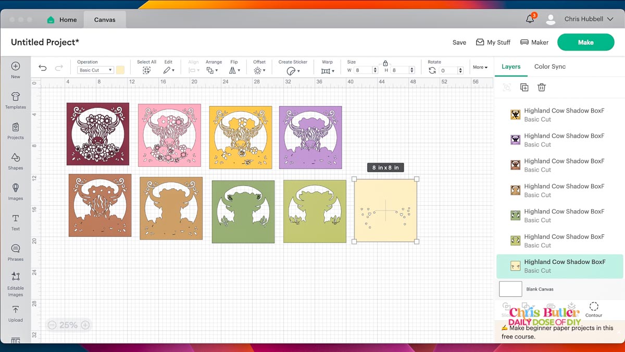Click the Maker machine selector
The width and height of the screenshot is (625, 352).
[x=534, y=43]
